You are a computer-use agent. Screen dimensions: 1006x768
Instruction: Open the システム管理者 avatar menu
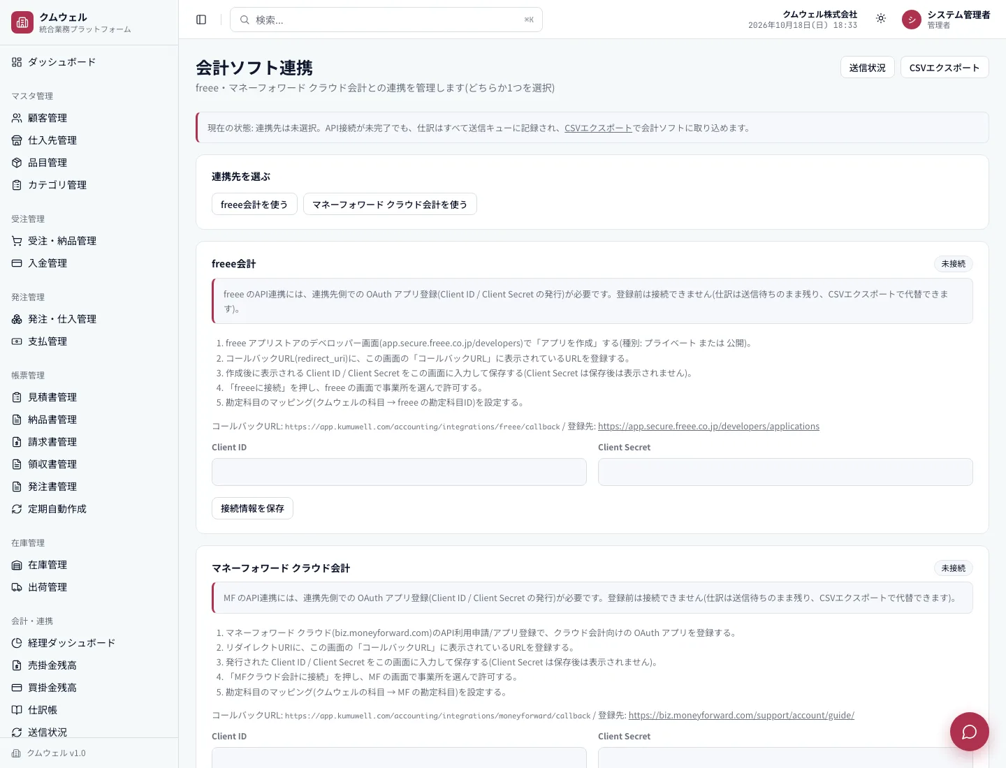pos(912,20)
